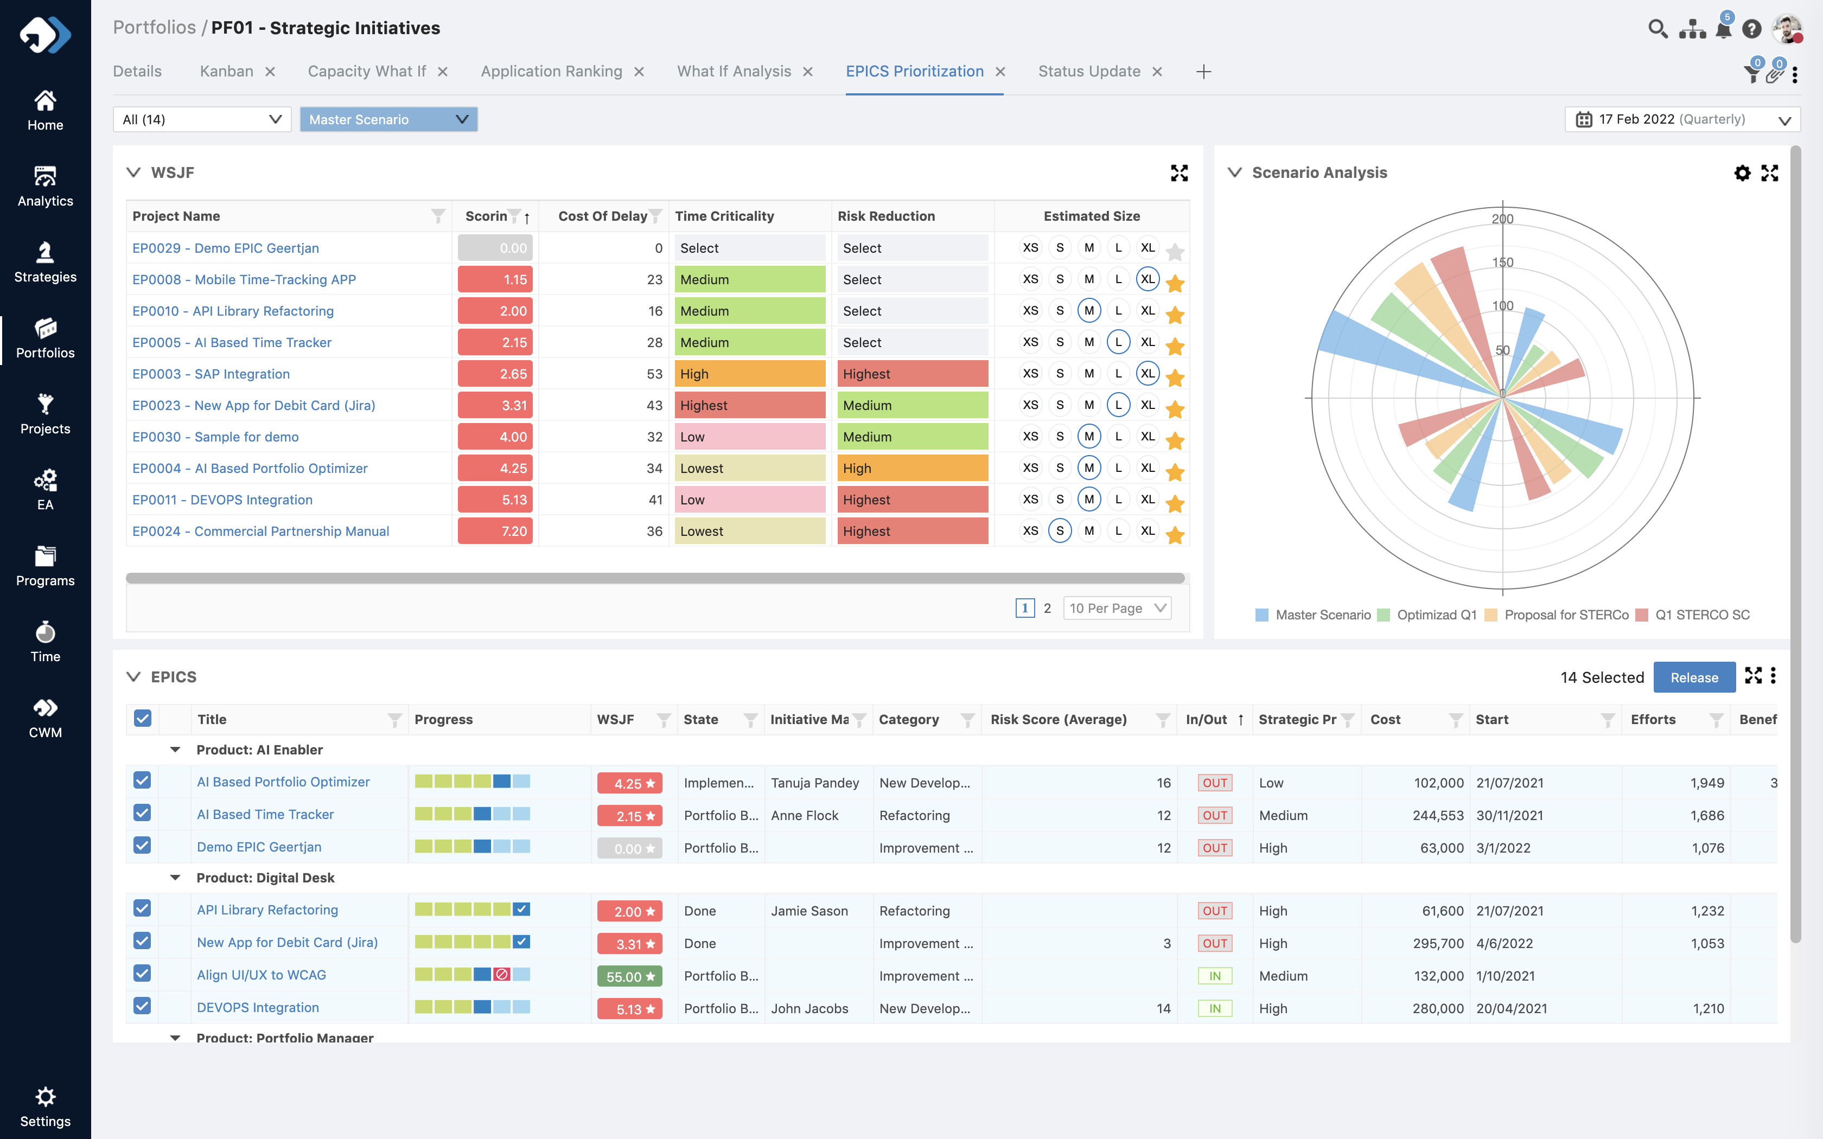Viewport: 1823px width, 1139px height.
Task: Expand the WSJF panel to fullscreen
Action: (1180, 172)
